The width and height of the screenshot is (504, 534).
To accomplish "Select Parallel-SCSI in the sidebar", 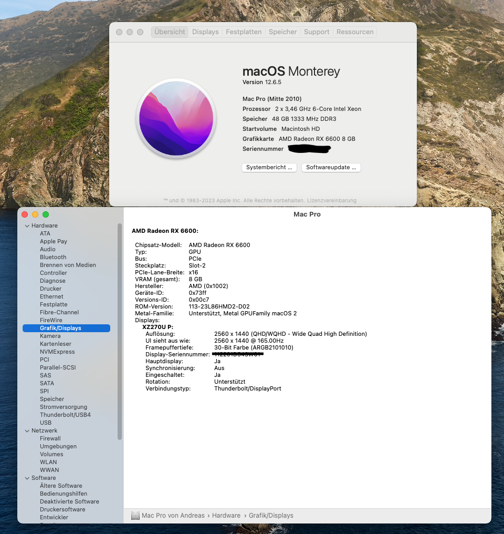I will pyautogui.click(x=58, y=367).
